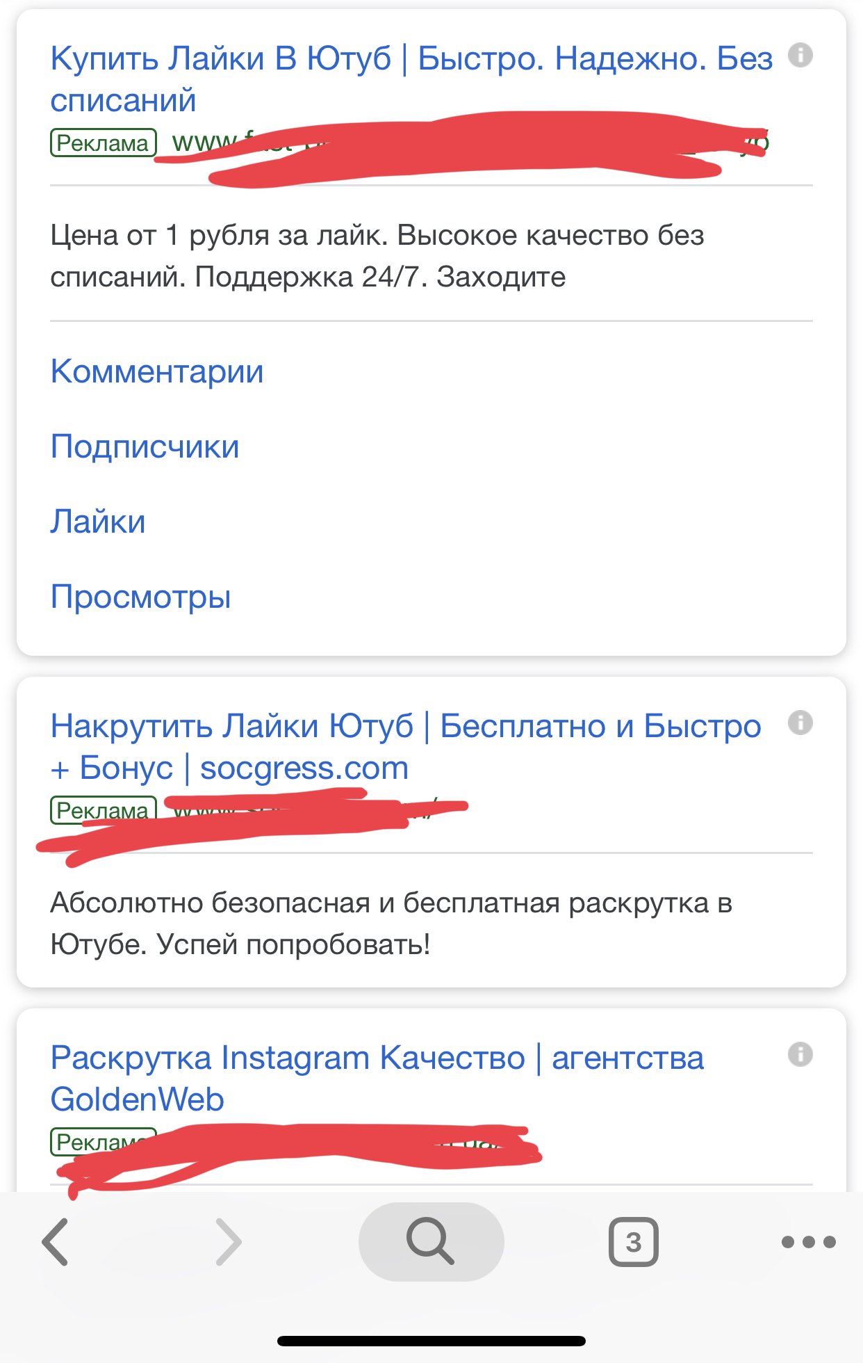The width and height of the screenshot is (863, 1363).
Task: Open the three-dot more options menu
Action: click(x=808, y=1242)
